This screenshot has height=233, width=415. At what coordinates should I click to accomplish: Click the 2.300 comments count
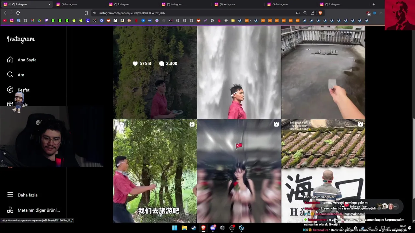tap(168, 63)
